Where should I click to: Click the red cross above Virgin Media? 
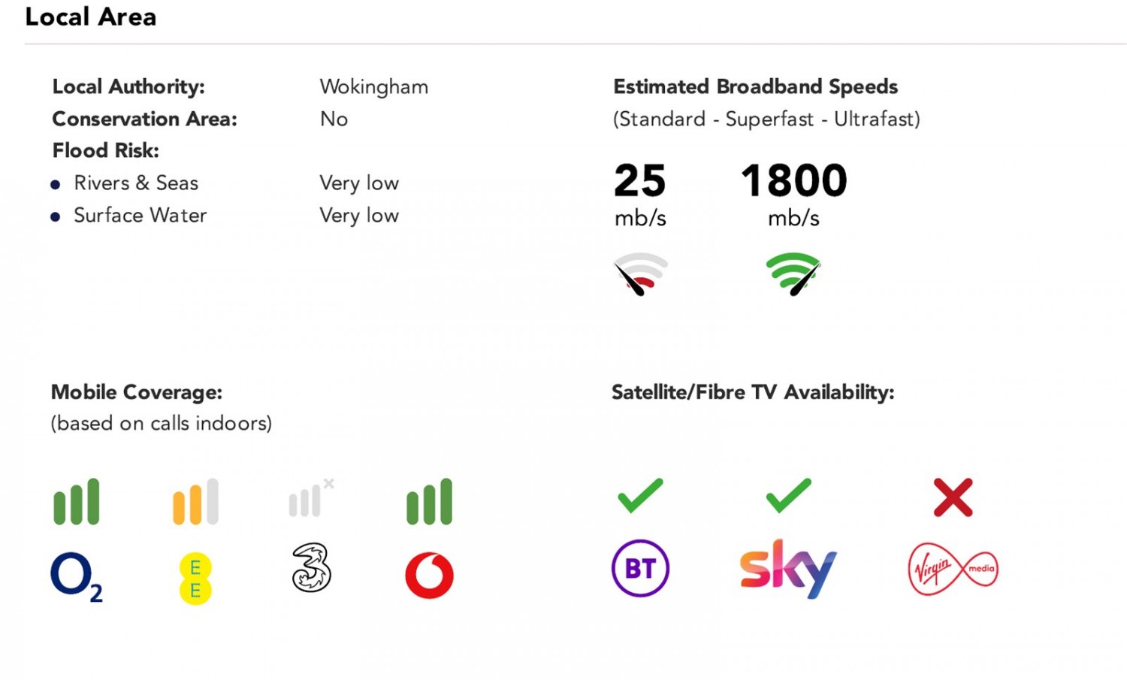coord(953,497)
